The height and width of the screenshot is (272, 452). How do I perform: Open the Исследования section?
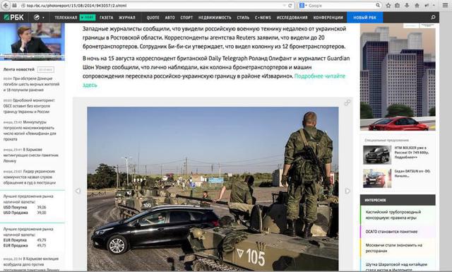point(292,18)
